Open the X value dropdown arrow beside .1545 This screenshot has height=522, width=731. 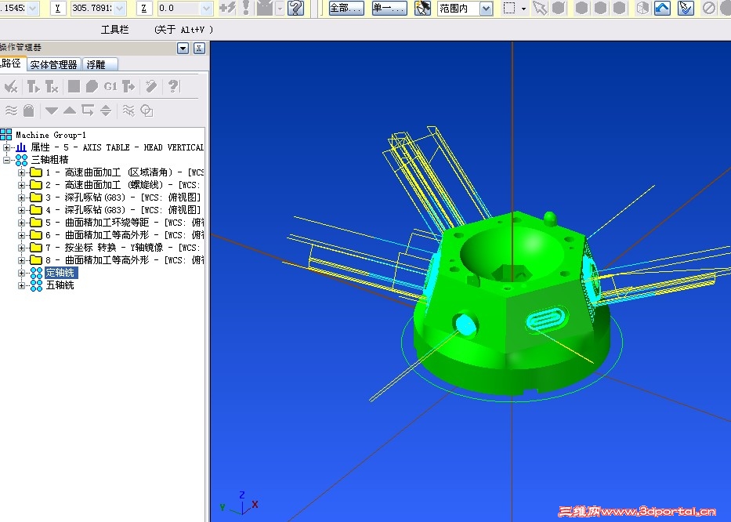[33, 9]
